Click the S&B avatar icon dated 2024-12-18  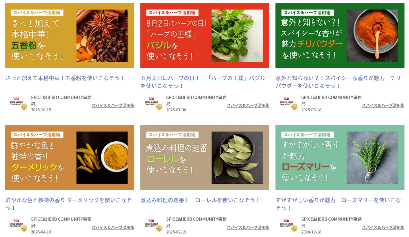pyautogui.click(x=289, y=225)
